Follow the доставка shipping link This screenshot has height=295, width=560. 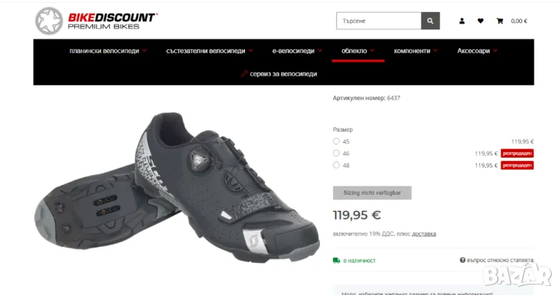[x=424, y=234]
